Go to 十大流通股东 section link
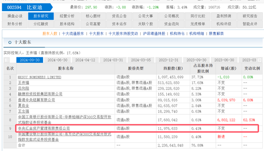The height and width of the screenshot is (151, 264). [x=73, y=33]
